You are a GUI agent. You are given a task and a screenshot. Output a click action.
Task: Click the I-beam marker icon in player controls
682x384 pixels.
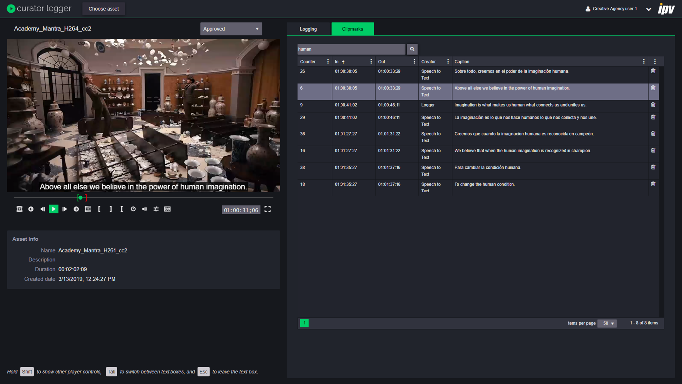(x=122, y=209)
